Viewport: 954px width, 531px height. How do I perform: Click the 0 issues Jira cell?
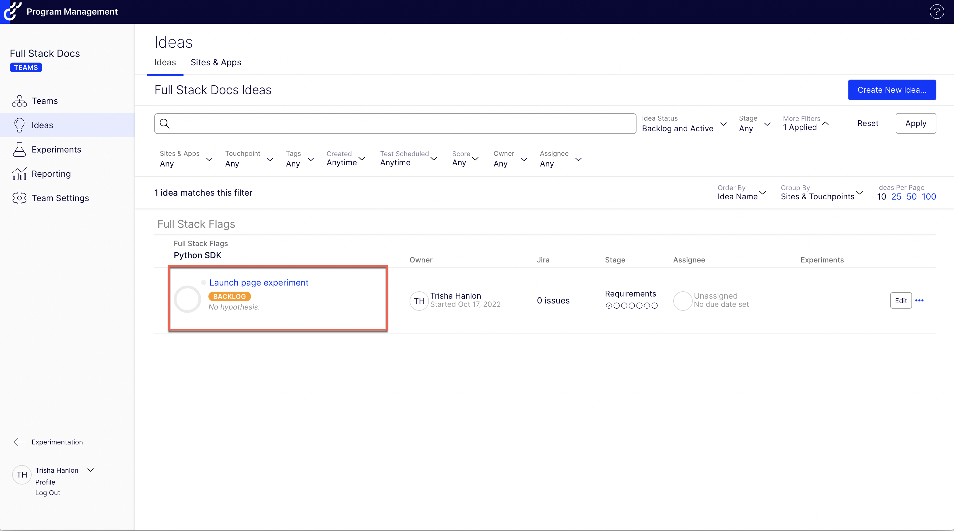point(553,300)
